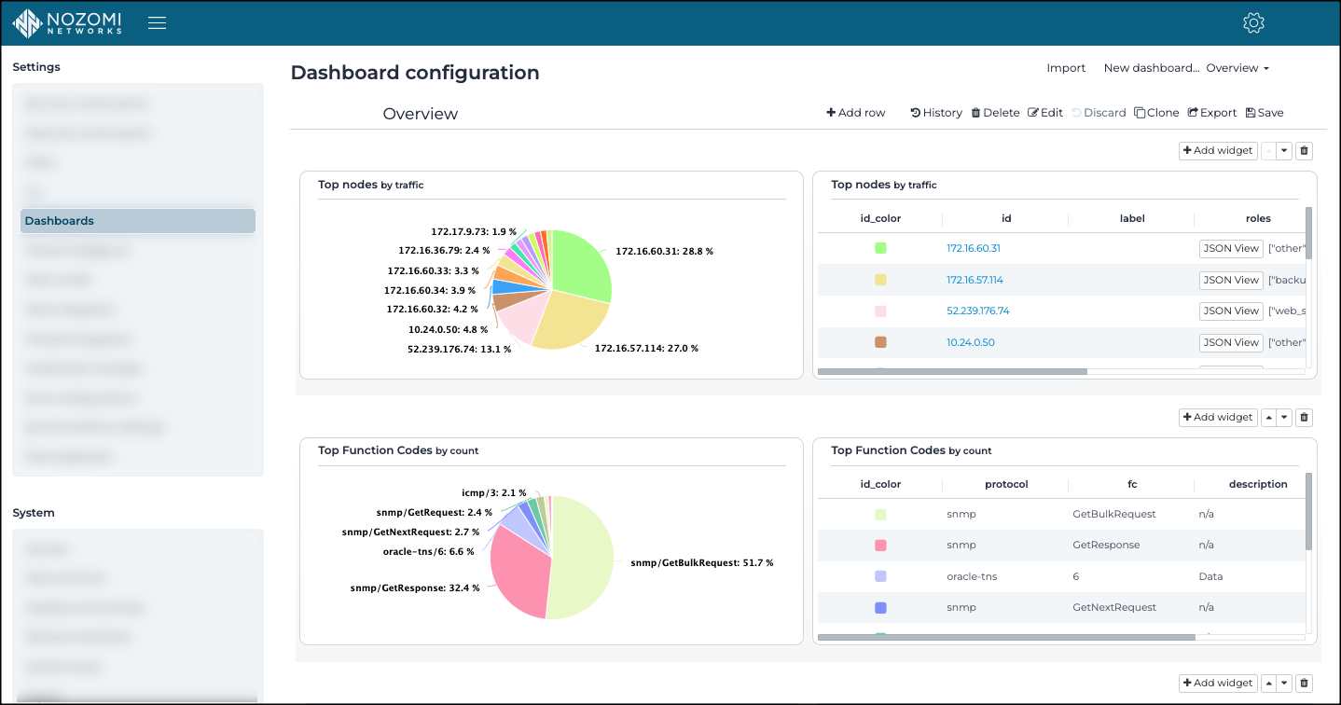Open node link 172.16.57.114 in the table
The width and height of the screenshot is (1341, 705).
coord(975,280)
